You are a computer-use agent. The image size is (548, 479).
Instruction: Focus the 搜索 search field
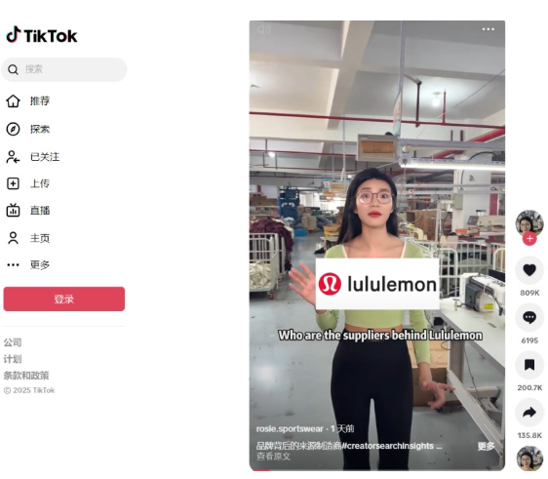click(64, 69)
